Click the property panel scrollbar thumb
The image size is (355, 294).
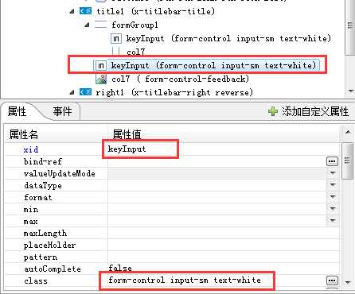[347, 161]
